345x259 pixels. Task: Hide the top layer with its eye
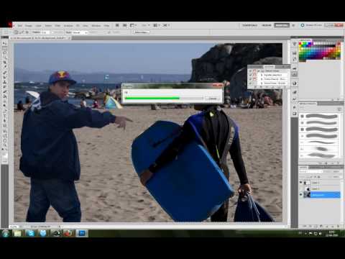point(301,183)
